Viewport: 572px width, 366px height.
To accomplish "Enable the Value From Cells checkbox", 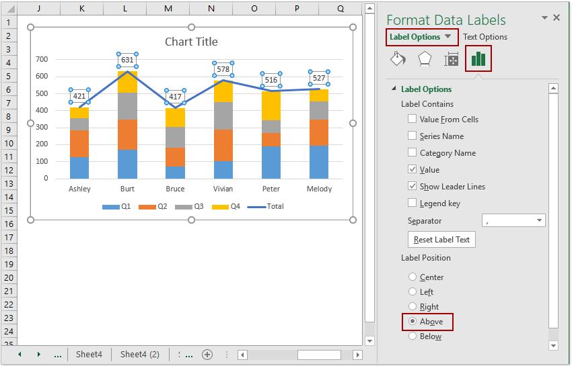I will tap(412, 119).
